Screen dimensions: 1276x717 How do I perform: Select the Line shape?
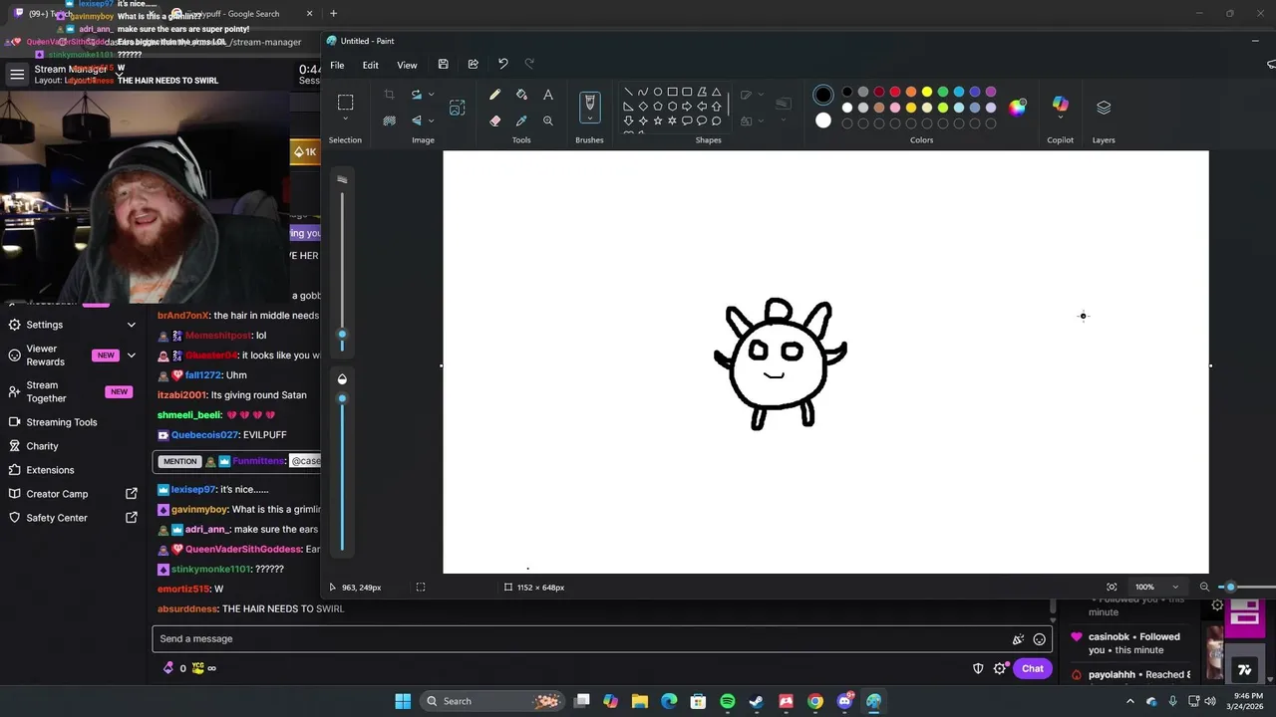point(628,92)
